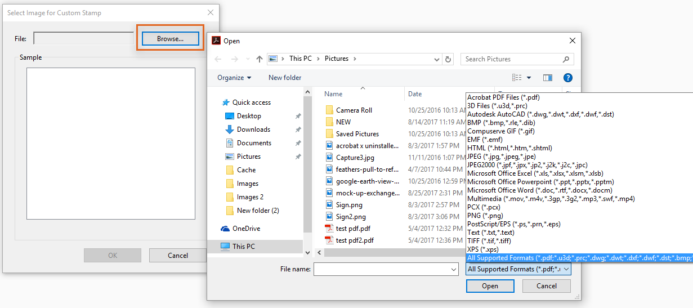
Task: Click the Search Pictures field
Action: click(517, 59)
